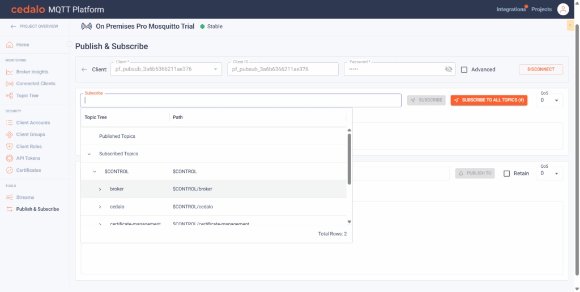Open the Integrations menu
This screenshot has width=580, height=292.
(x=511, y=10)
